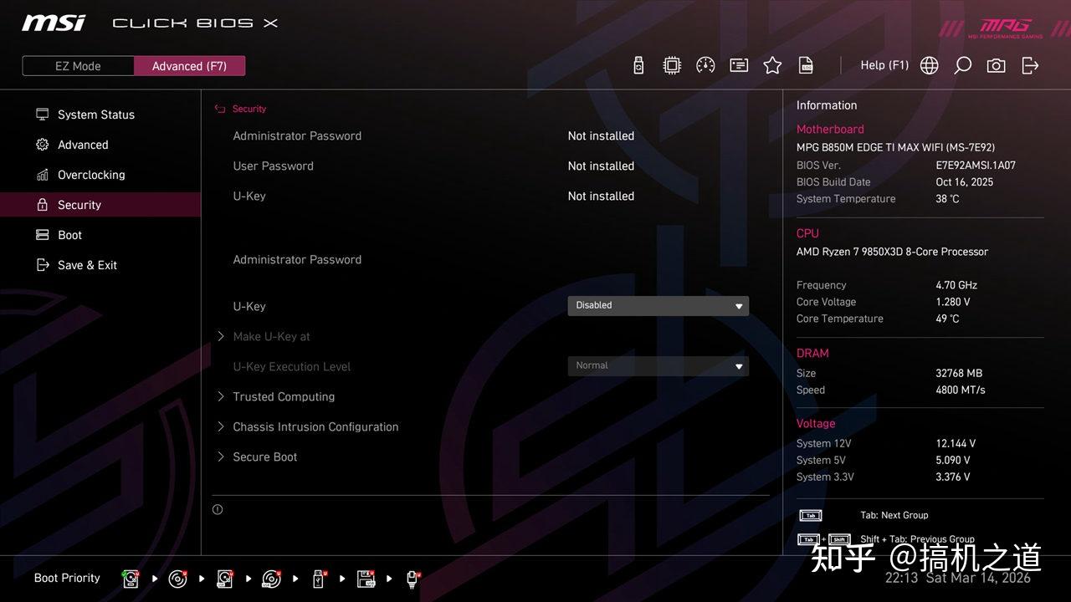Open the M-Flash USB update icon

[x=638, y=65]
